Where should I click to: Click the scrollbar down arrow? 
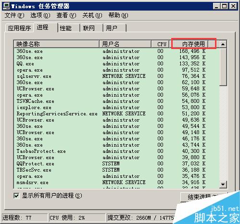coord(223,185)
